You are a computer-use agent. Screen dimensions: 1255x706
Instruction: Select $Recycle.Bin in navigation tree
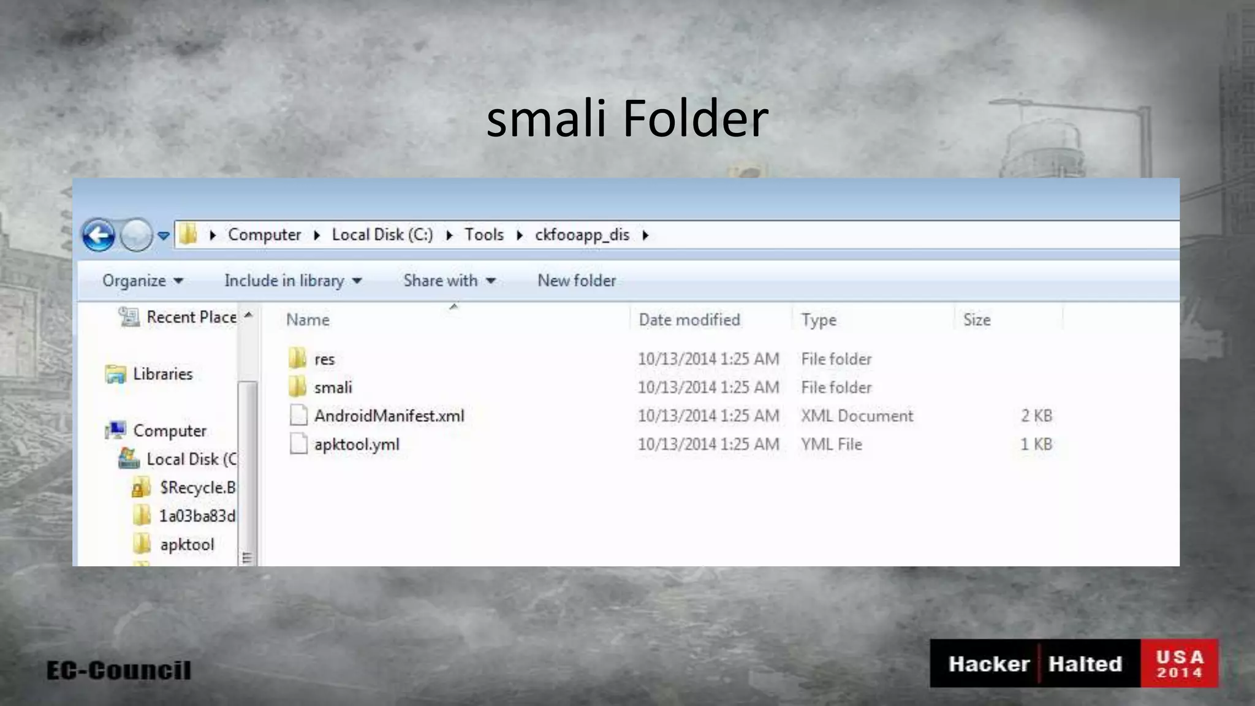click(x=198, y=487)
